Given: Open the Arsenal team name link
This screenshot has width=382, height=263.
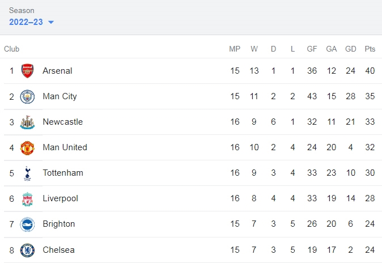Looking at the screenshot, I should click(57, 71).
